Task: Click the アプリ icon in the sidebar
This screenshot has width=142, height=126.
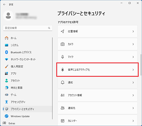Action: tap(6, 73)
